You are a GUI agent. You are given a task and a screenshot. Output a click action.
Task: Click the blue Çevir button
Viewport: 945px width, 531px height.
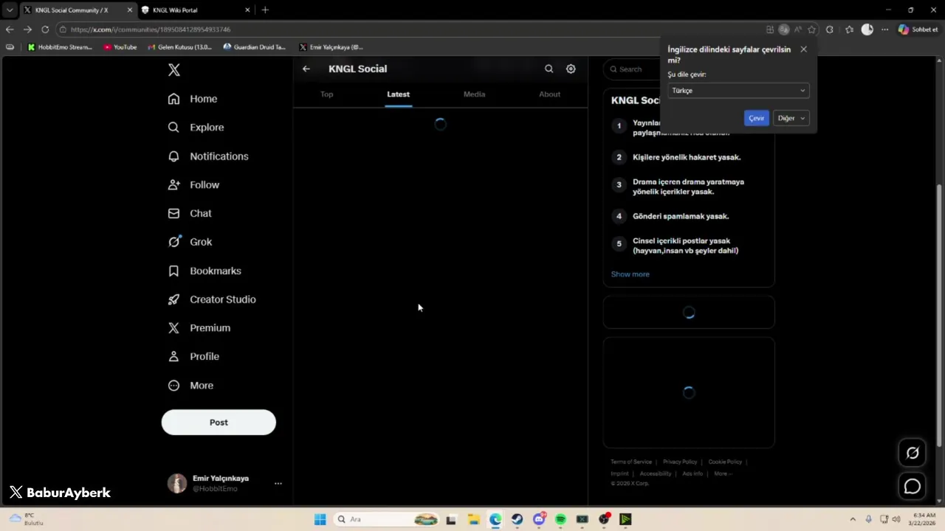pyautogui.click(x=756, y=118)
